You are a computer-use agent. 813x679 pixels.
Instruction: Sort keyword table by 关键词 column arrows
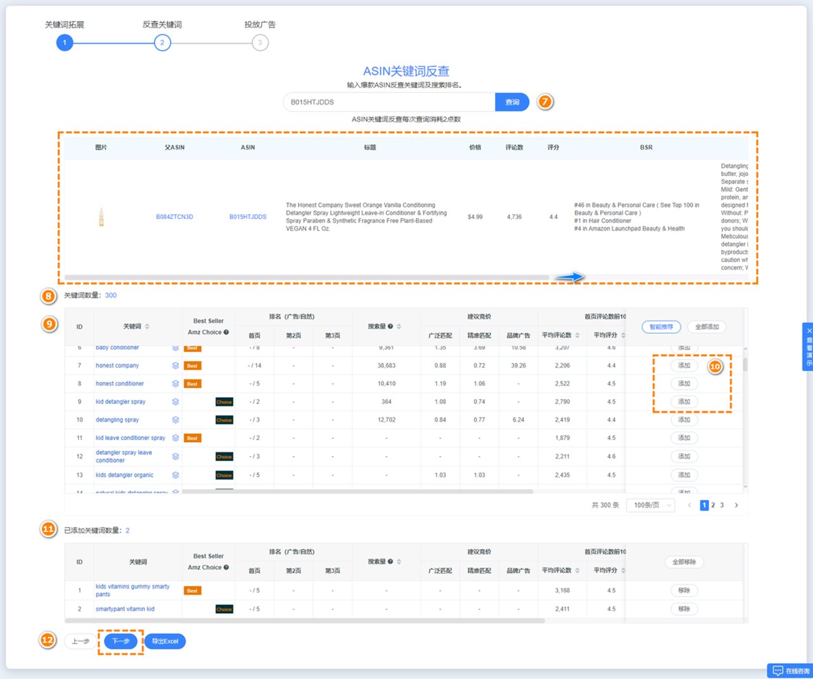click(x=148, y=327)
